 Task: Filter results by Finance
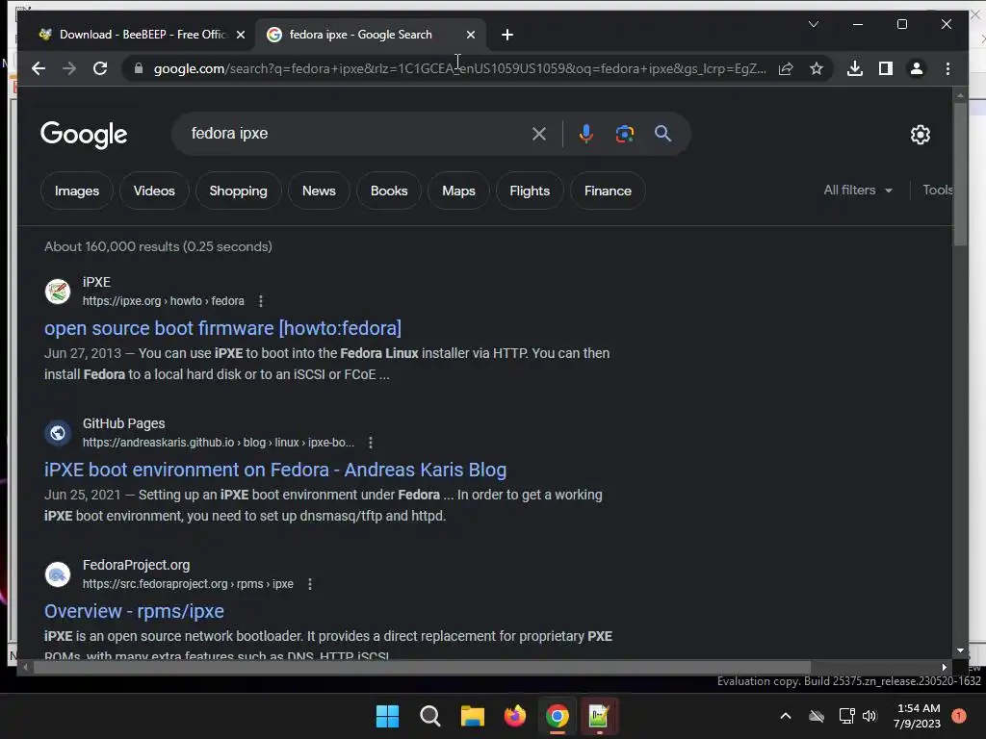point(608,191)
